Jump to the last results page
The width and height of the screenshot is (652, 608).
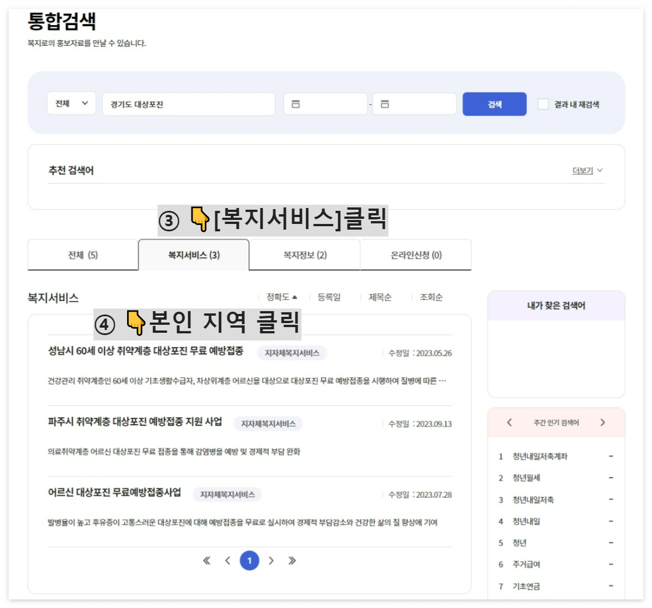[x=292, y=560]
